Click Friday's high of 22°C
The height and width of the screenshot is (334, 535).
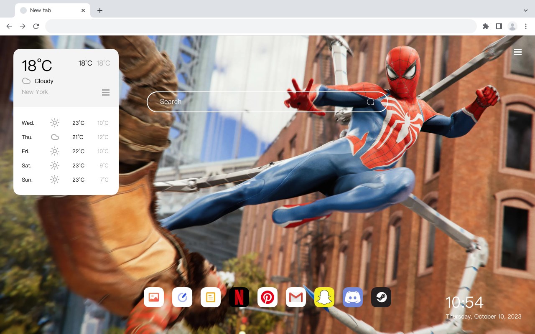[78, 152]
